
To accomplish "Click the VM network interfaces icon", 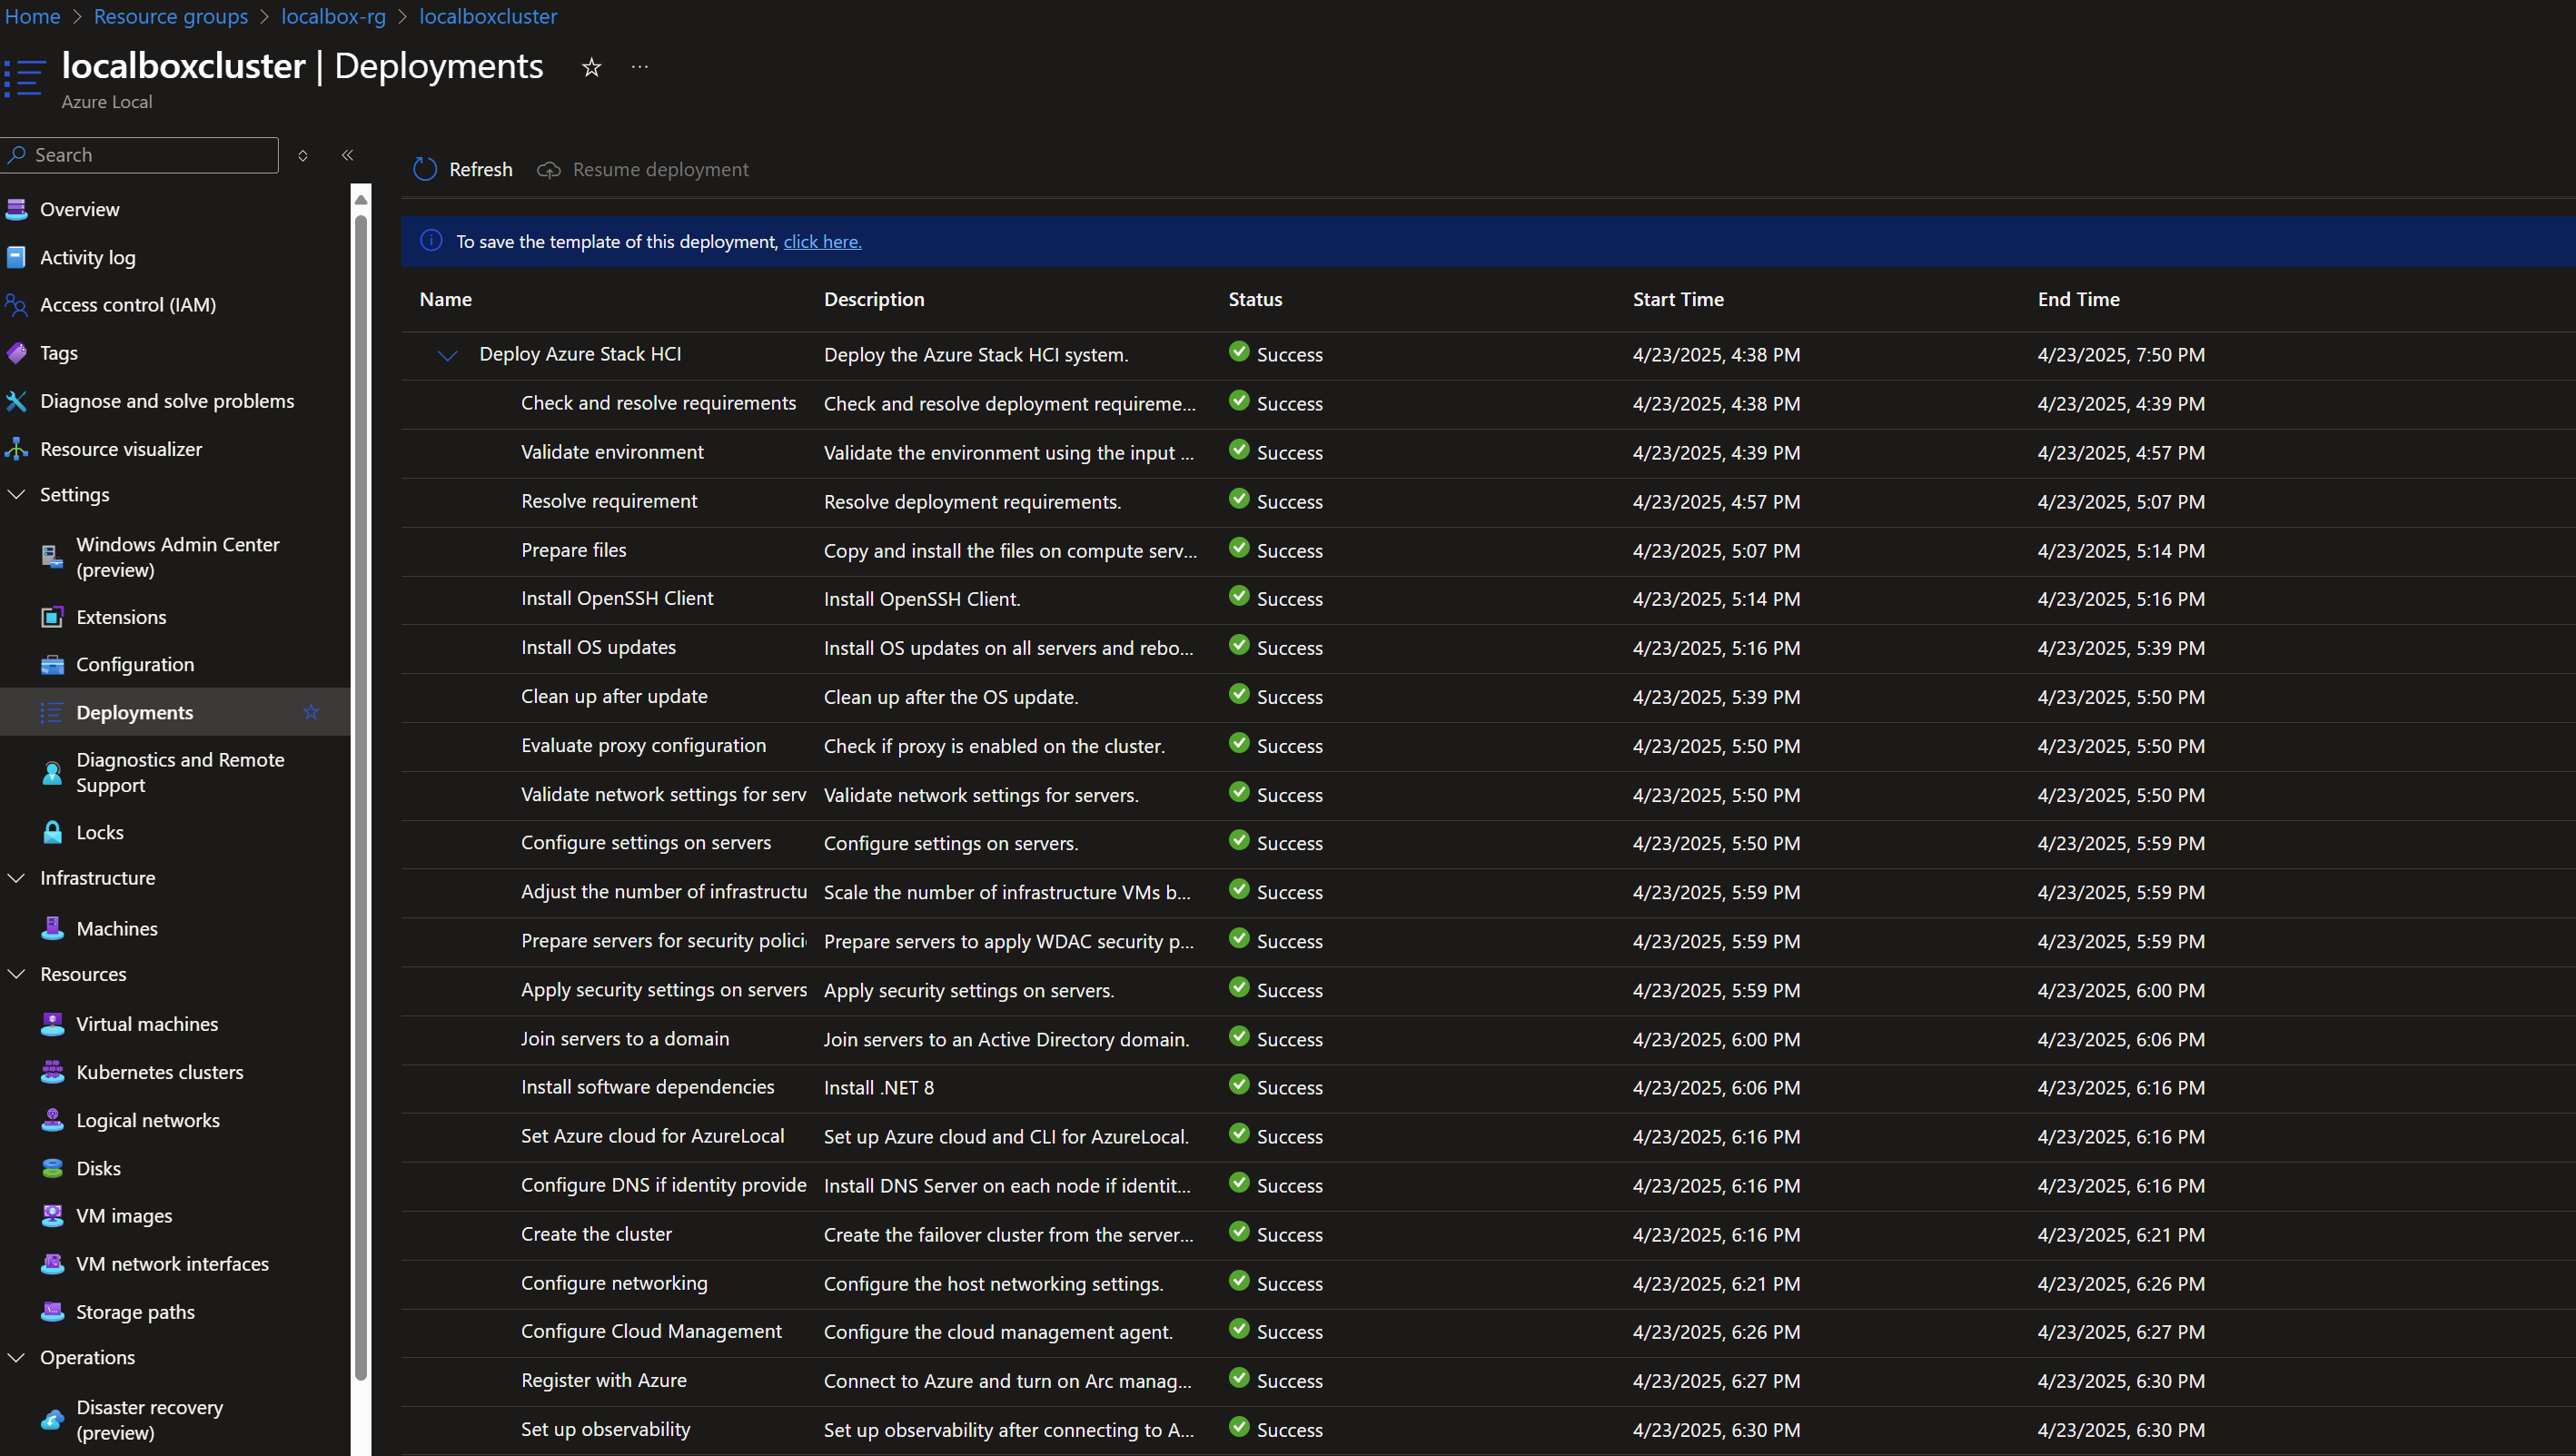I will (x=52, y=1264).
